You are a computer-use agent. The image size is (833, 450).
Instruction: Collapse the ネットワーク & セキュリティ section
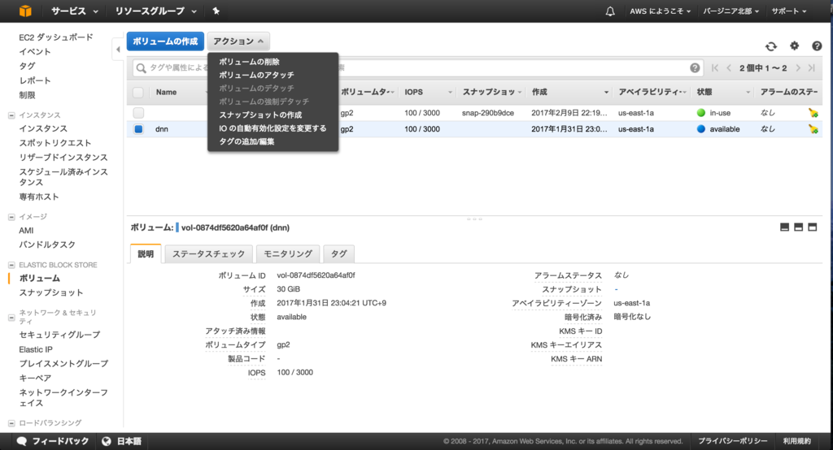[x=11, y=318]
